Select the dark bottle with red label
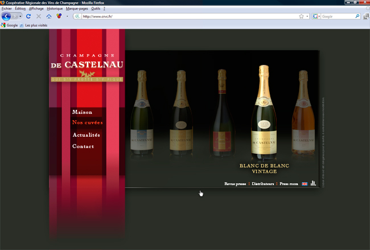370x250 pixels. (x=222, y=112)
